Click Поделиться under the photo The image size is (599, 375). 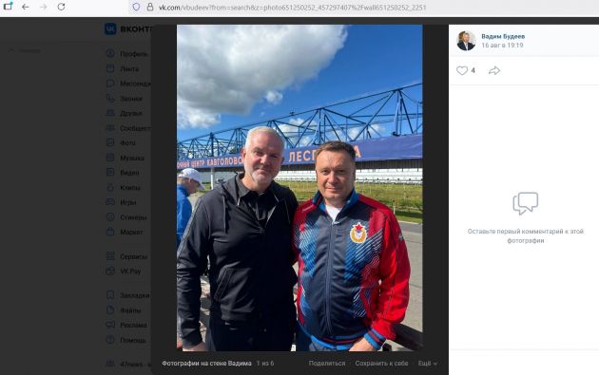[x=327, y=364]
